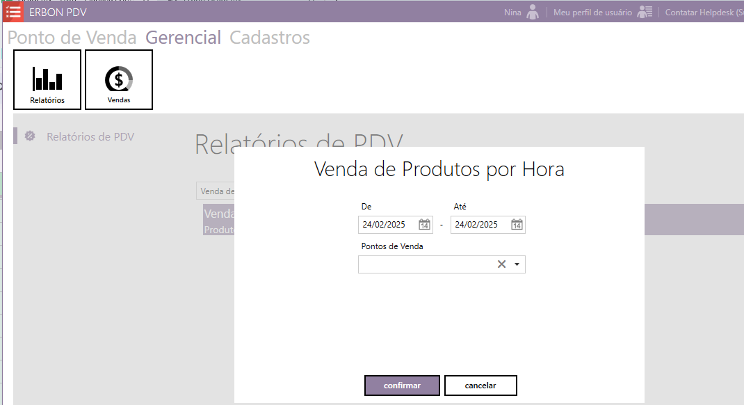Click into the De date field

[x=387, y=225]
